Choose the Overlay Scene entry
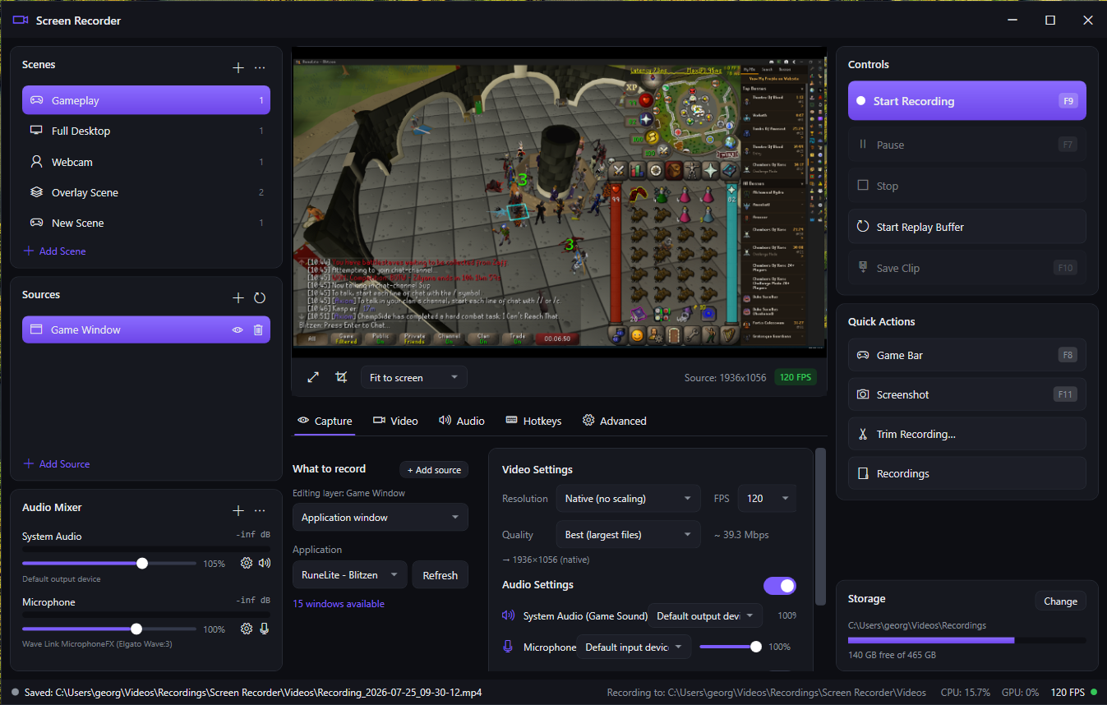 [x=146, y=192]
